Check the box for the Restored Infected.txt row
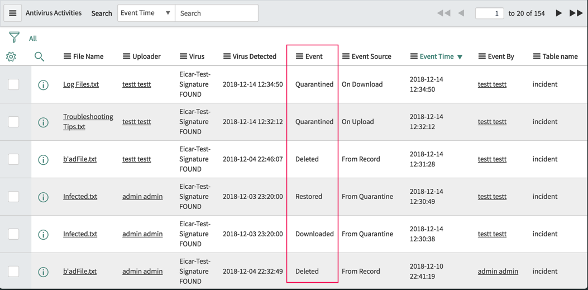The width and height of the screenshot is (588, 290). point(13,197)
